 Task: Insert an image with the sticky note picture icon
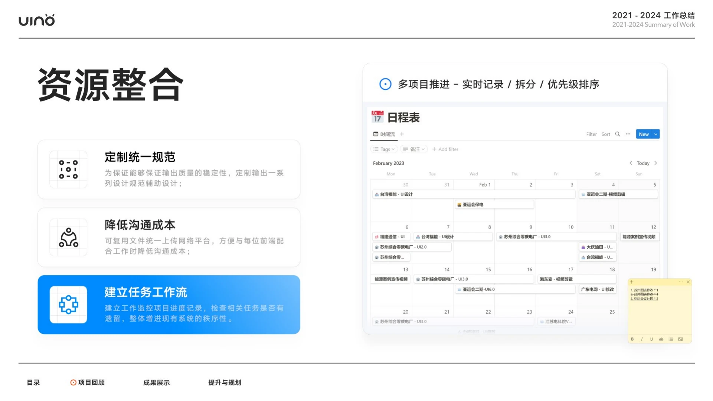pyautogui.click(x=680, y=339)
